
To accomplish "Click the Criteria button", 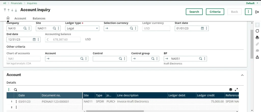I will click(x=215, y=12).
